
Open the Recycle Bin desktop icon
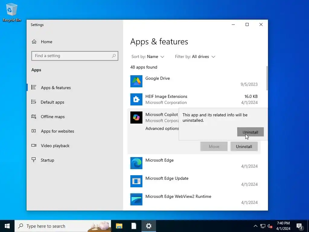[12, 12]
